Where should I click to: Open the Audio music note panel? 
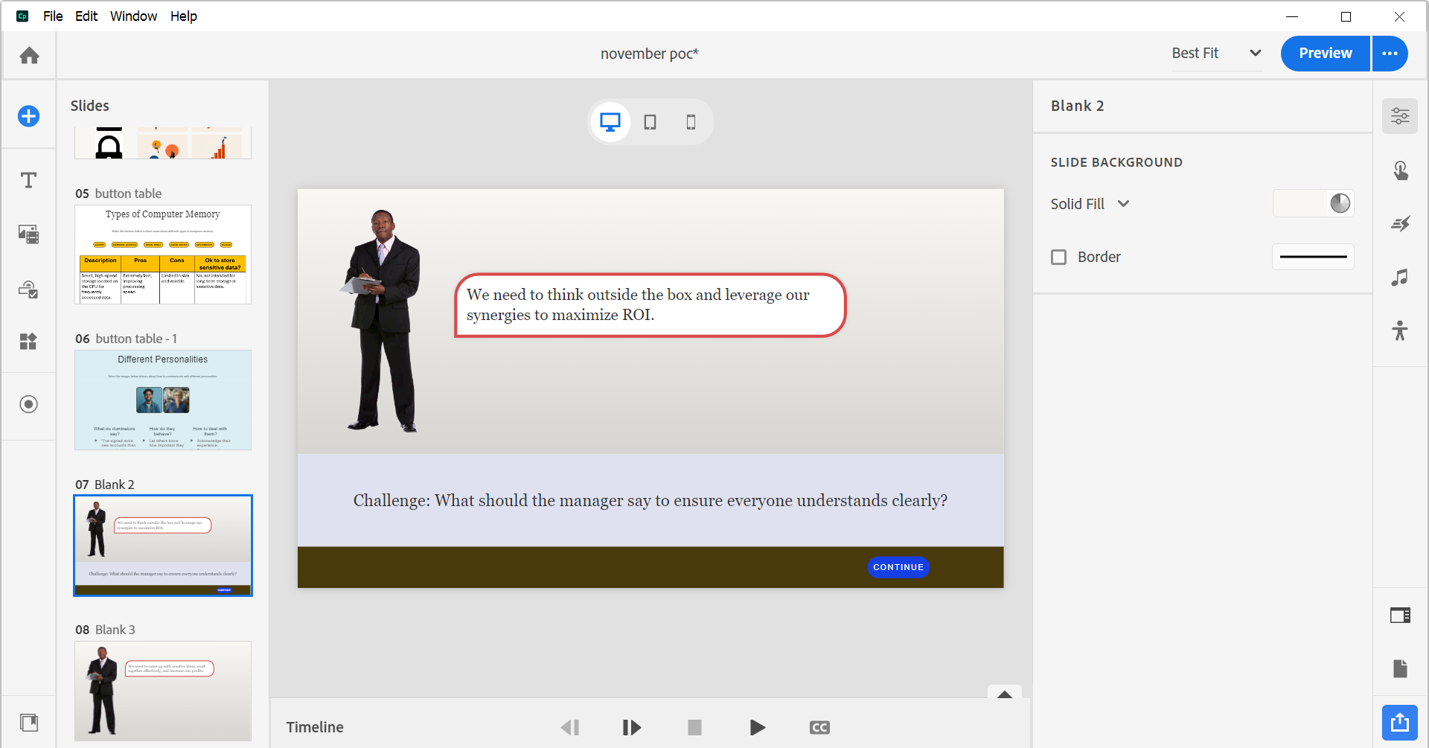(x=1400, y=278)
